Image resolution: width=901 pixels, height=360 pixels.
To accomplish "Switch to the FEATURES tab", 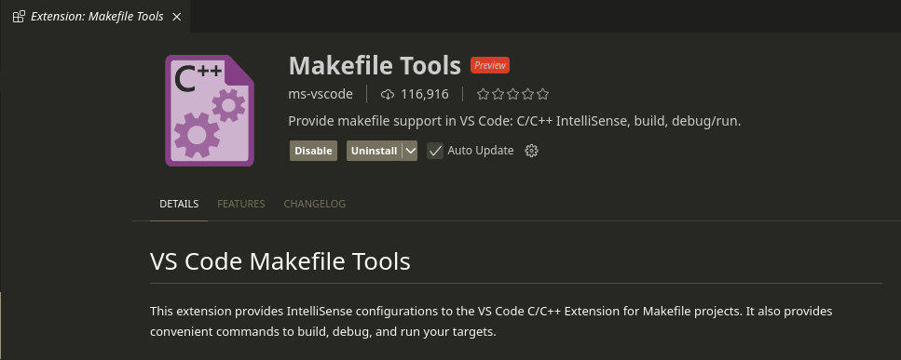I will coord(240,204).
